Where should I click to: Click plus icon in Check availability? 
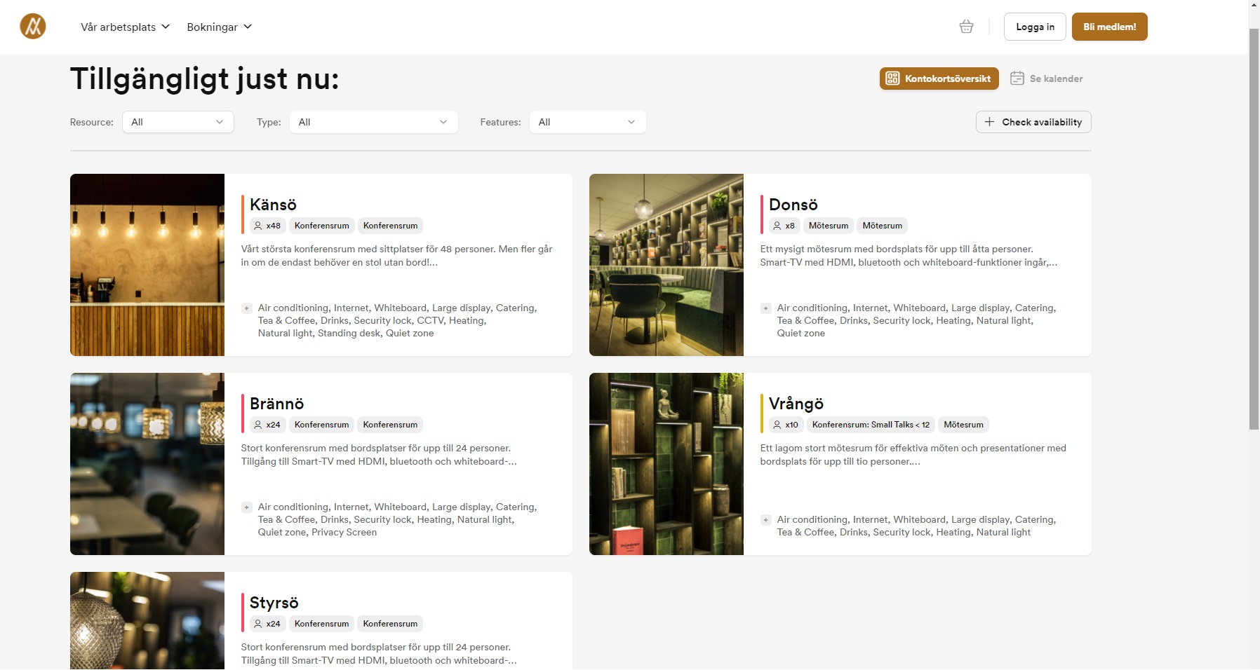pos(989,122)
